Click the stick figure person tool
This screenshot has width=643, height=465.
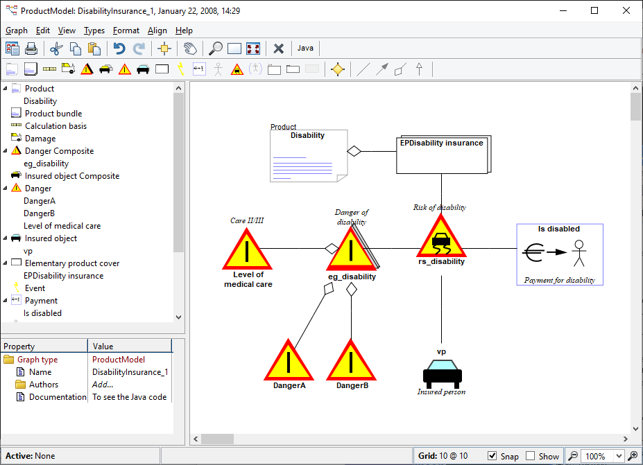click(x=218, y=69)
